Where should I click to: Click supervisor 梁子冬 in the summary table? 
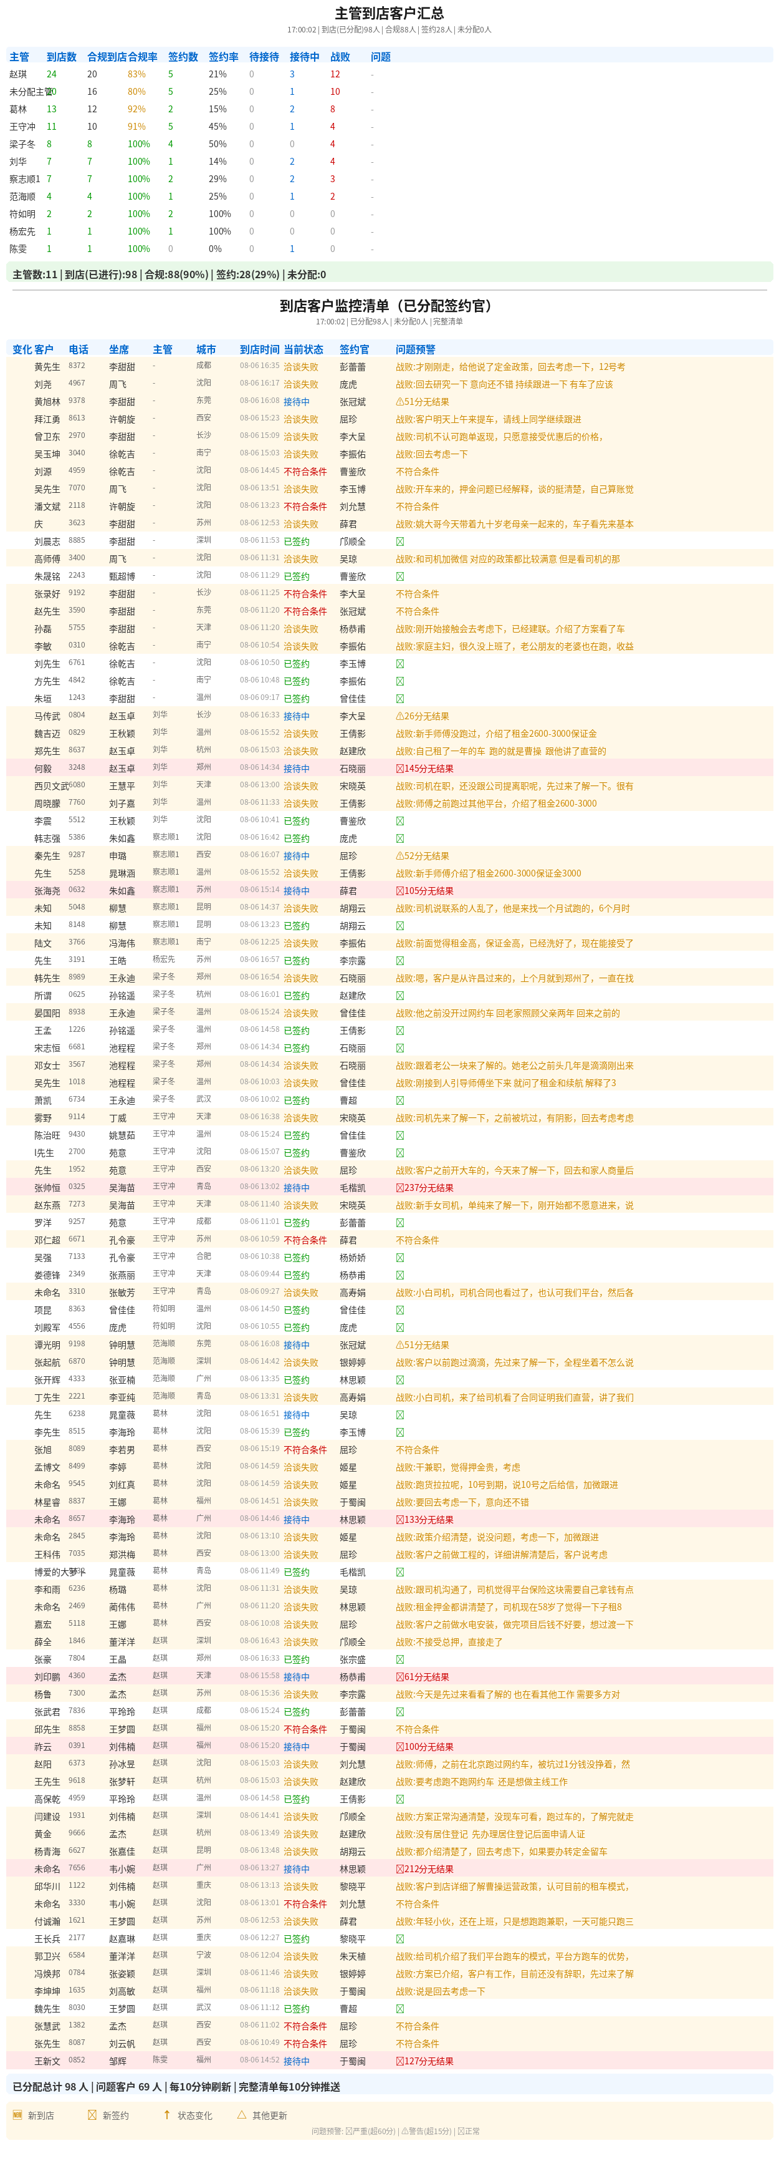tap(22, 145)
